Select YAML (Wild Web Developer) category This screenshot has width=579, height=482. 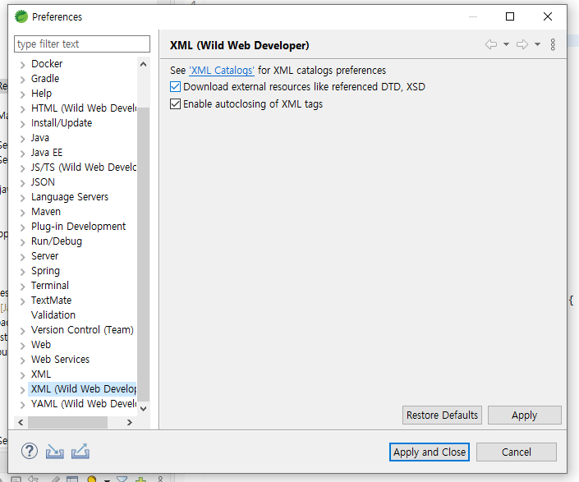84,404
